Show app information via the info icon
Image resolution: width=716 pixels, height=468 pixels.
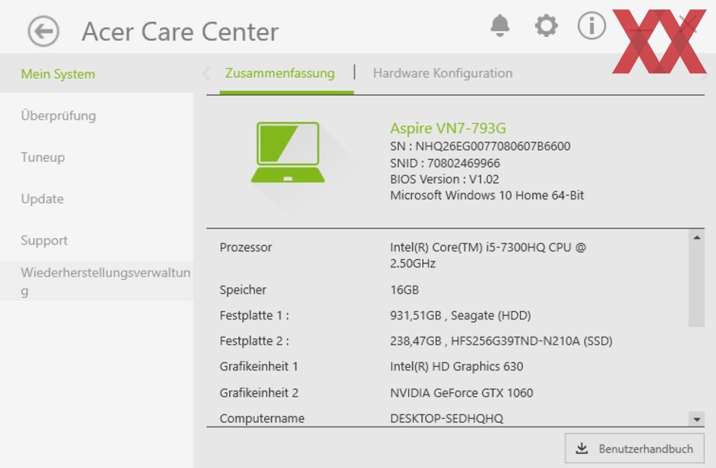point(592,25)
